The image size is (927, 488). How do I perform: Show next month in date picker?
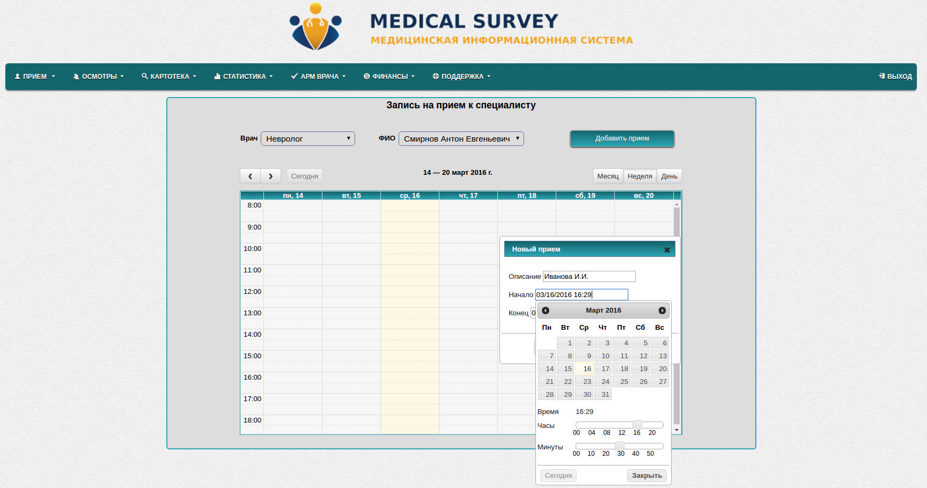point(662,310)
